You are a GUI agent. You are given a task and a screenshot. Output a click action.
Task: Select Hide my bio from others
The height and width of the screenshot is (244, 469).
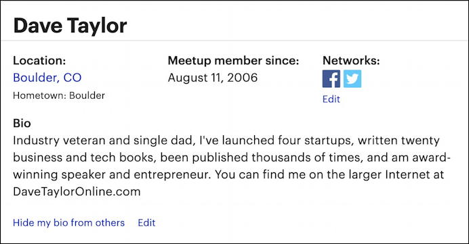coord(69,222)
